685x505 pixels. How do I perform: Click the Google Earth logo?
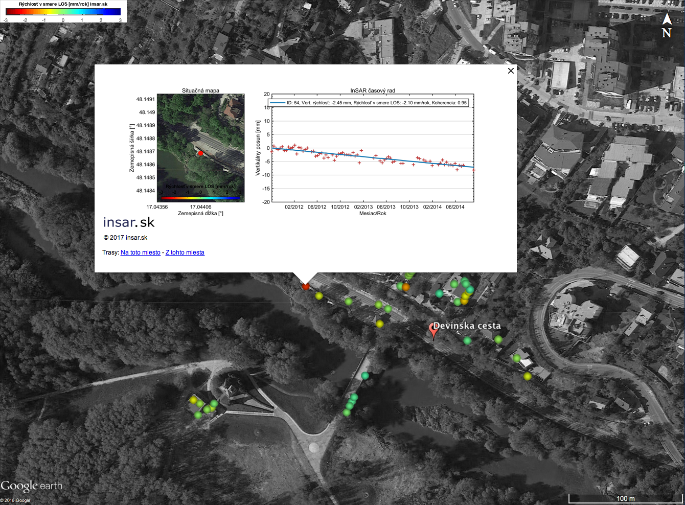click(31, 486)
